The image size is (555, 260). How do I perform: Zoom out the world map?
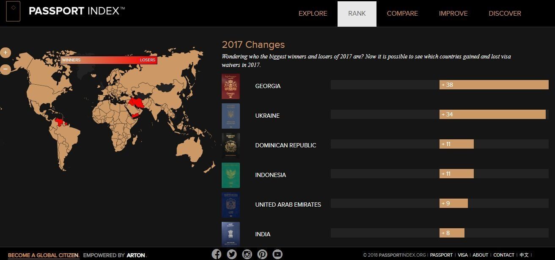point(5,69)
